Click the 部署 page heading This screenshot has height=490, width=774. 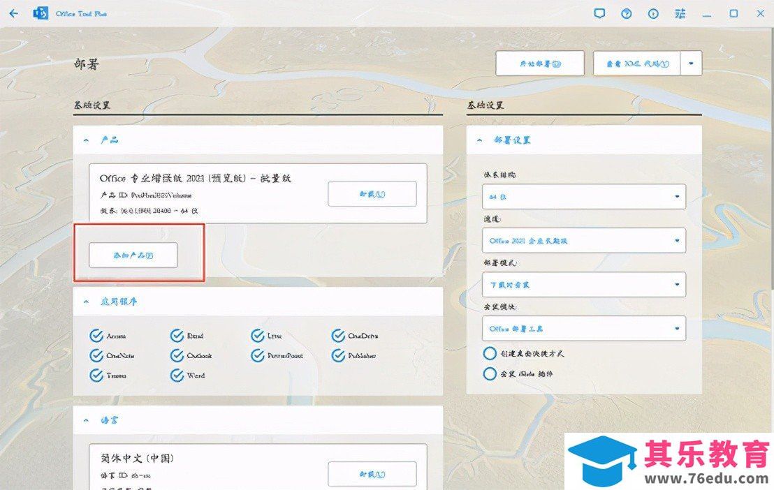coord(87,64)
